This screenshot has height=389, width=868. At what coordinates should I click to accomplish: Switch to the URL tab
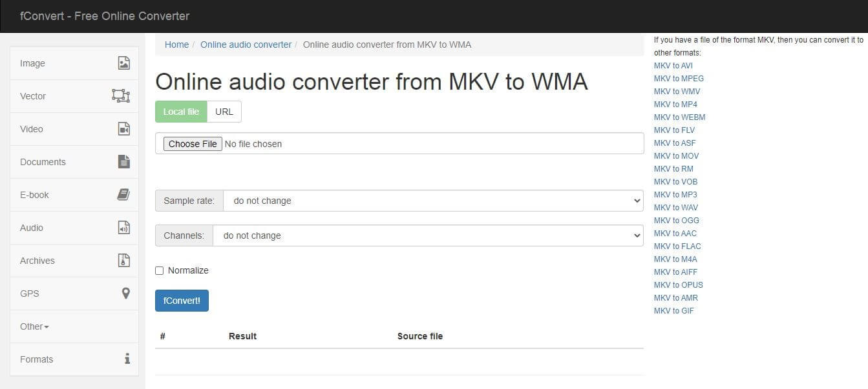coord(224,112)
